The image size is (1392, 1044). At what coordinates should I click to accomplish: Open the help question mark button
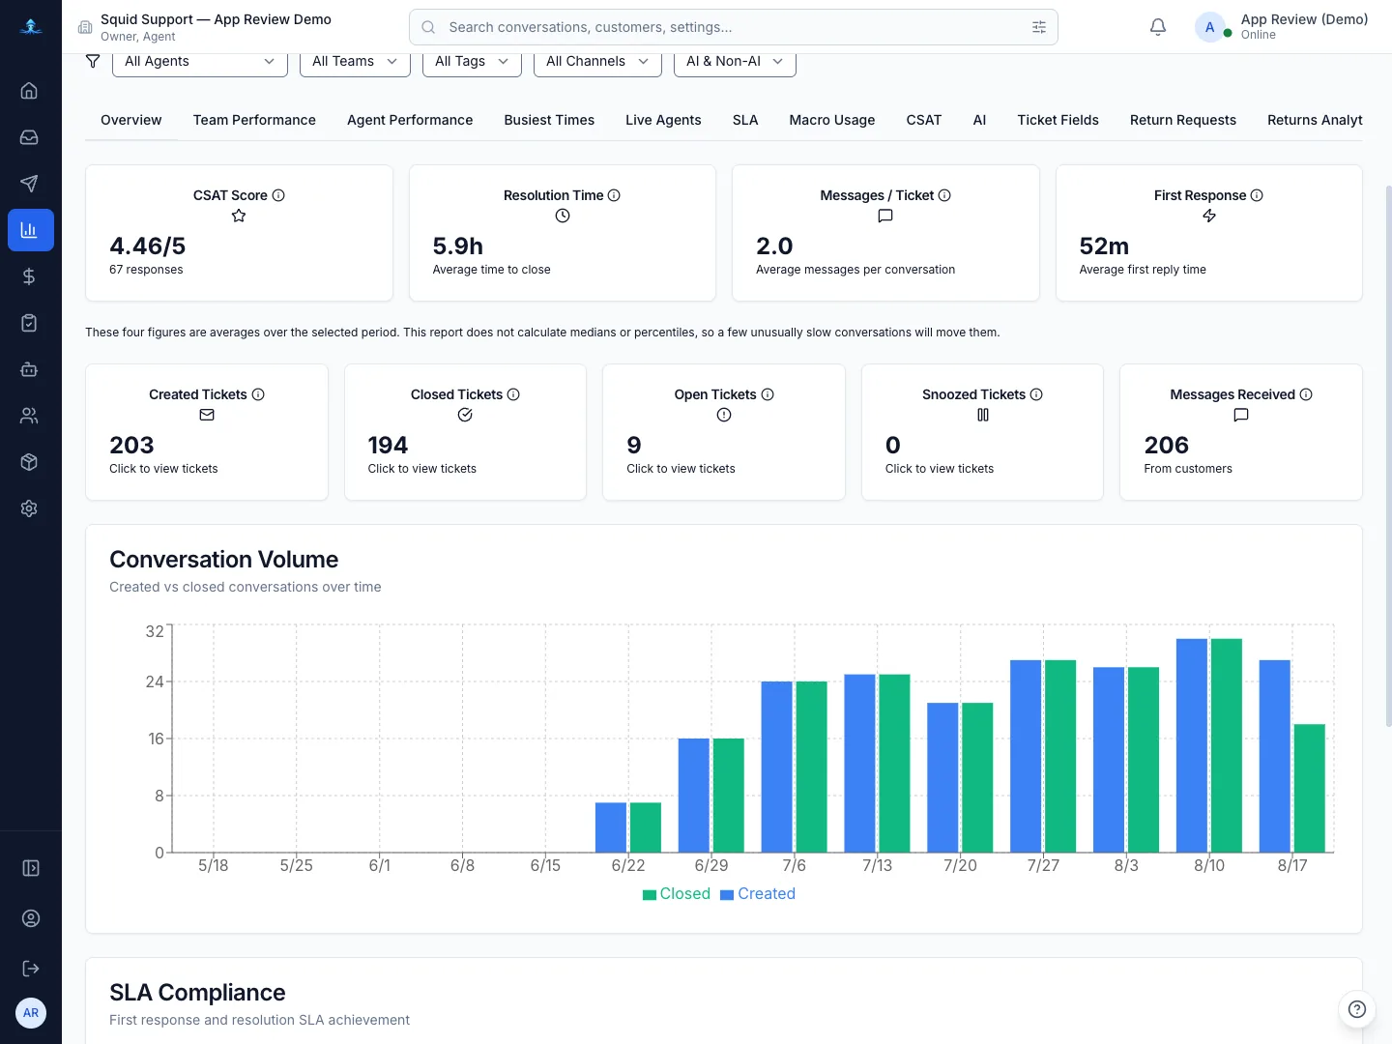[1357, 1009]
